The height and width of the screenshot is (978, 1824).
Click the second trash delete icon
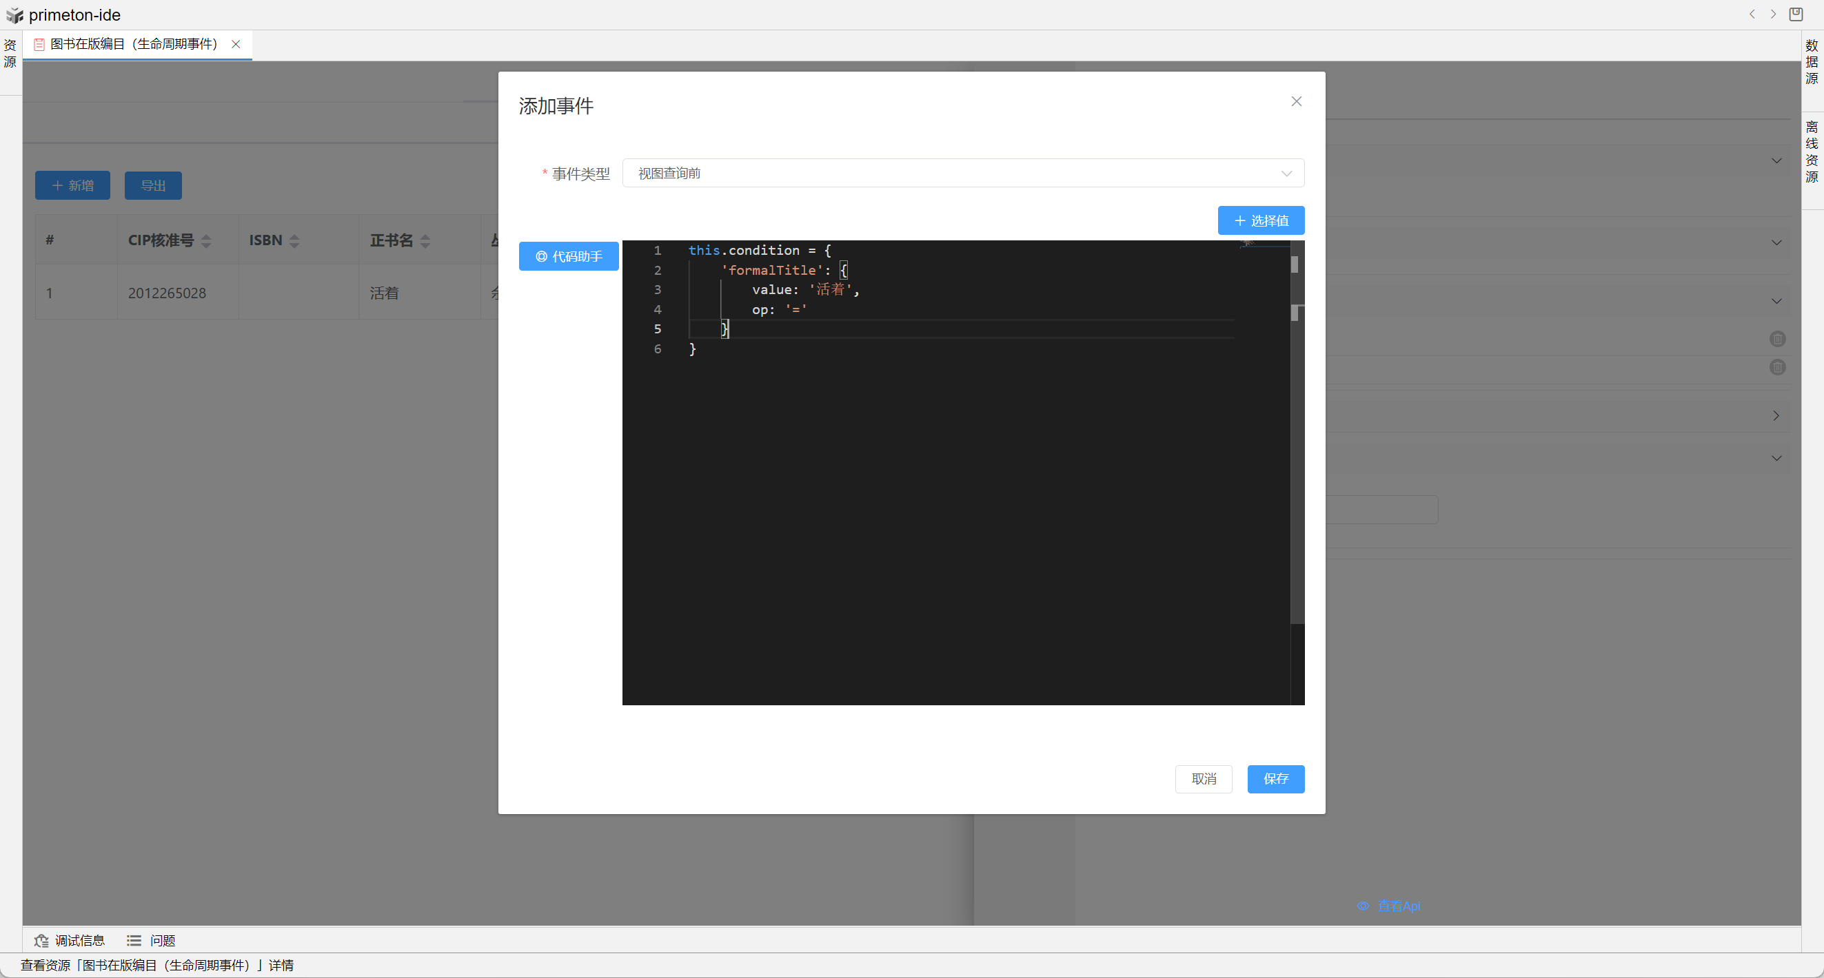coord(1777,367)
